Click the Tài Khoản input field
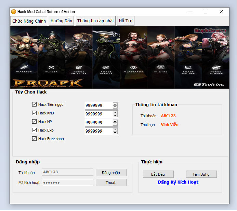The width and height of the screenshot is (237, 211). (68, 172)
